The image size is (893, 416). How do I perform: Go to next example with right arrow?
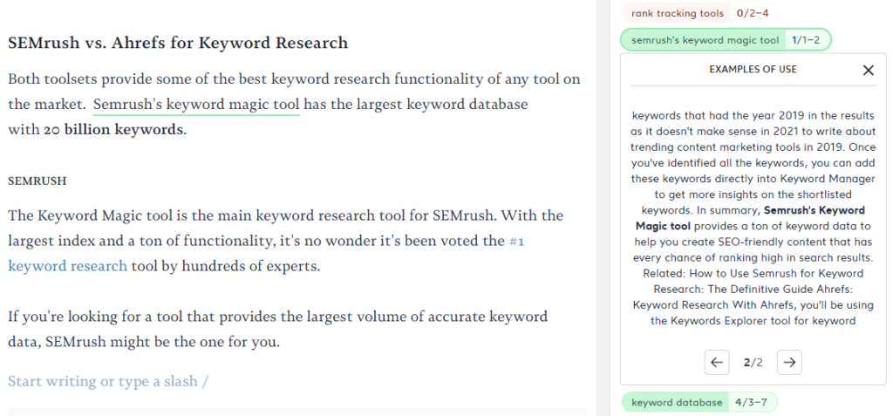[789, 363]
